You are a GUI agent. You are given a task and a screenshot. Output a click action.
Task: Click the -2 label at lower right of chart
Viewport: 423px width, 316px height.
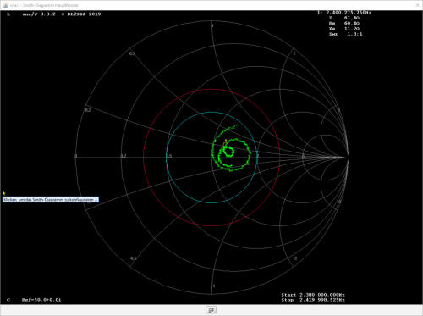coord(295,258)
